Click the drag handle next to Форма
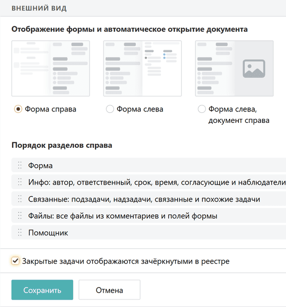 (x=20, y=165)
